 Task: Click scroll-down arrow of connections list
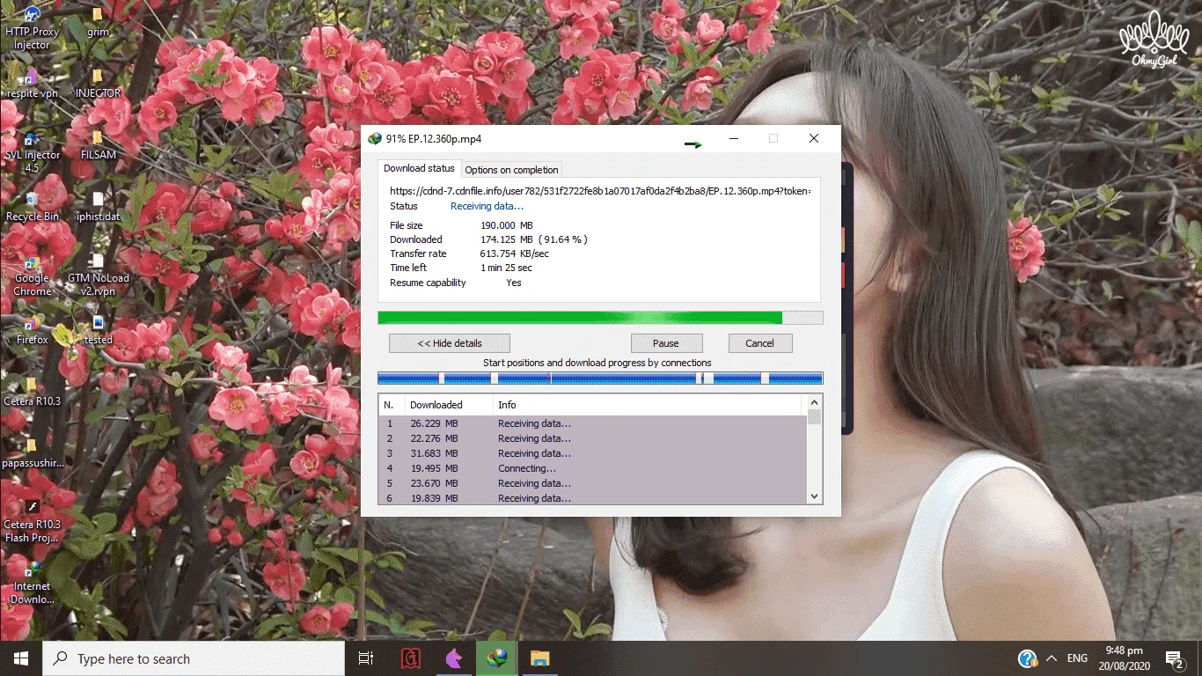coord(814,496)
